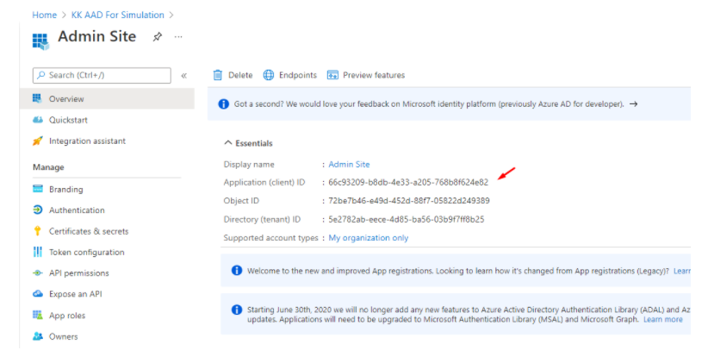
Task: Click the Supported account types label
Action: point(271,238)
